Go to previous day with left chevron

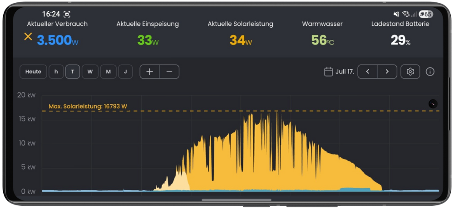(368, 72)
